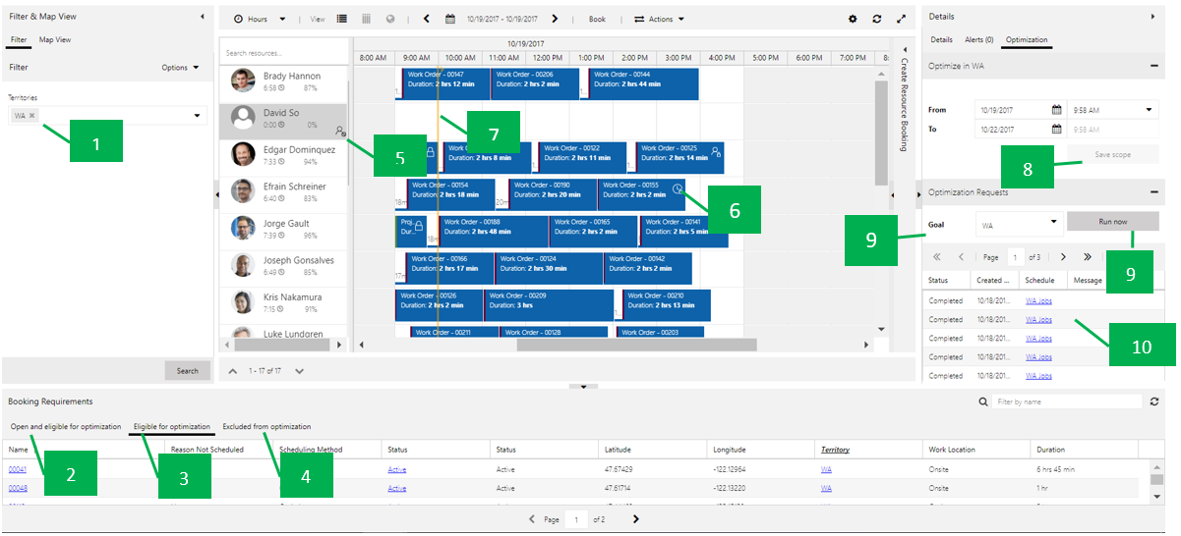Switch schedule board to list view

[342, 19]
